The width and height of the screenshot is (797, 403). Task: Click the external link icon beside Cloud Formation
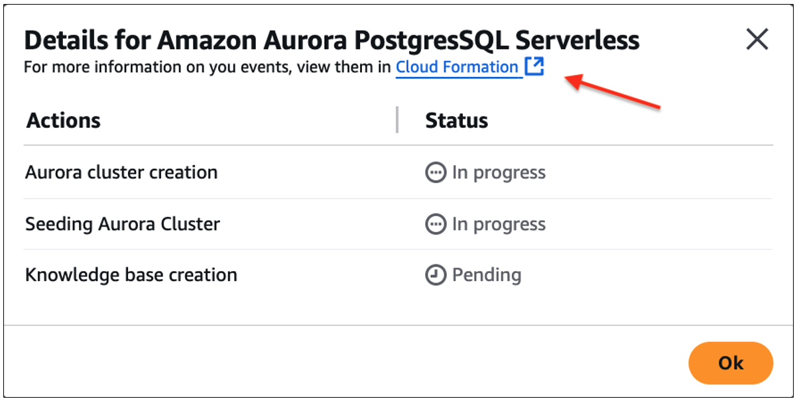pyautogui.click(x=534, y=67)
